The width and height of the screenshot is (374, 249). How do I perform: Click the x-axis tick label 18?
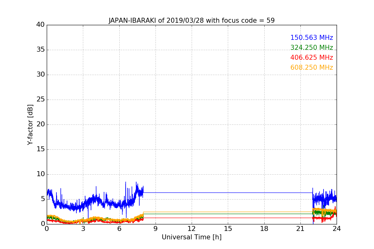pos(264,229)
